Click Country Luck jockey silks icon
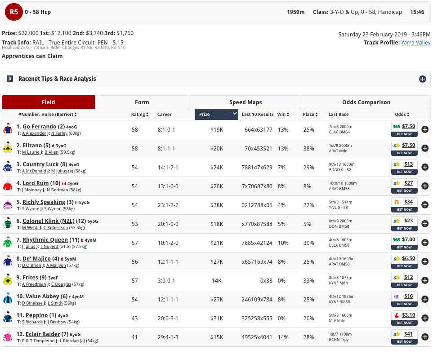 (x=8, y=167)
